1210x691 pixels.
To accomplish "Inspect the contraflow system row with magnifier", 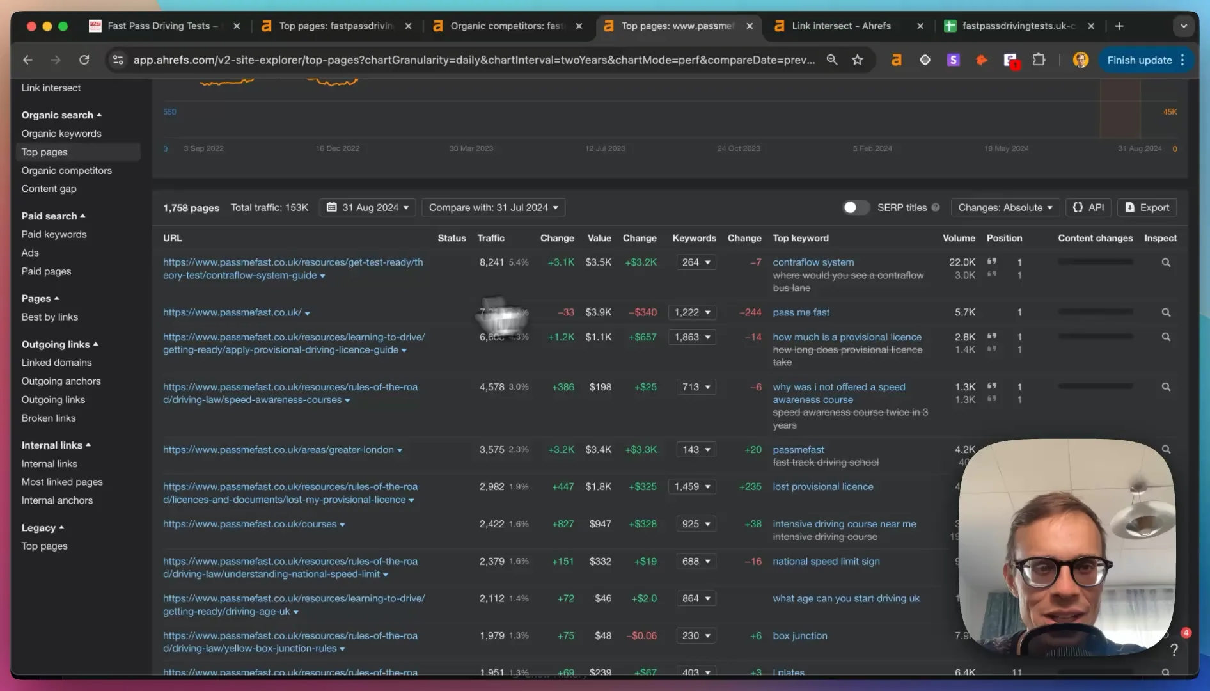I will (x=1166, y=262).
